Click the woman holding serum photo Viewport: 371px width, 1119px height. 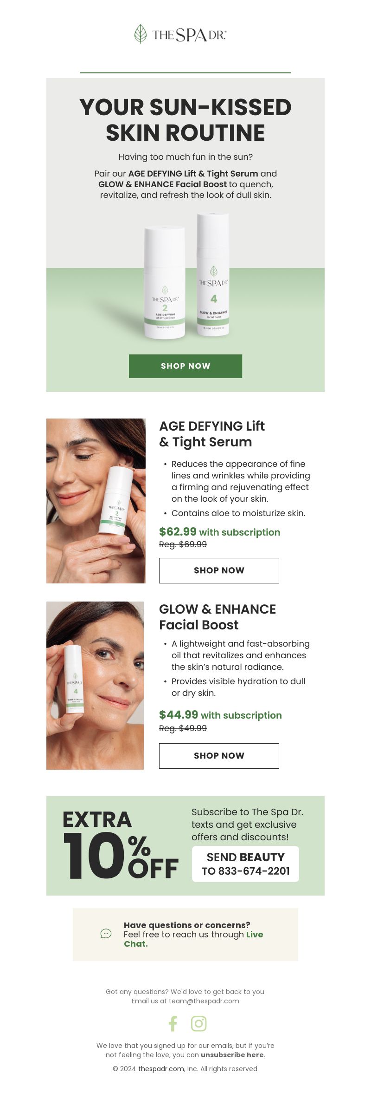coord(96,501)
